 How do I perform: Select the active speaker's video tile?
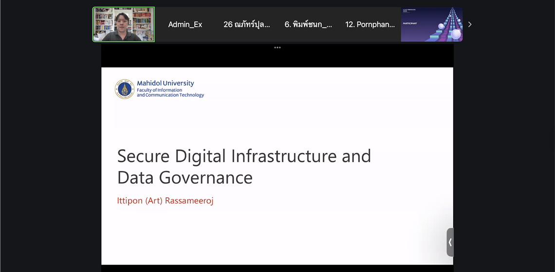point(124,24)
